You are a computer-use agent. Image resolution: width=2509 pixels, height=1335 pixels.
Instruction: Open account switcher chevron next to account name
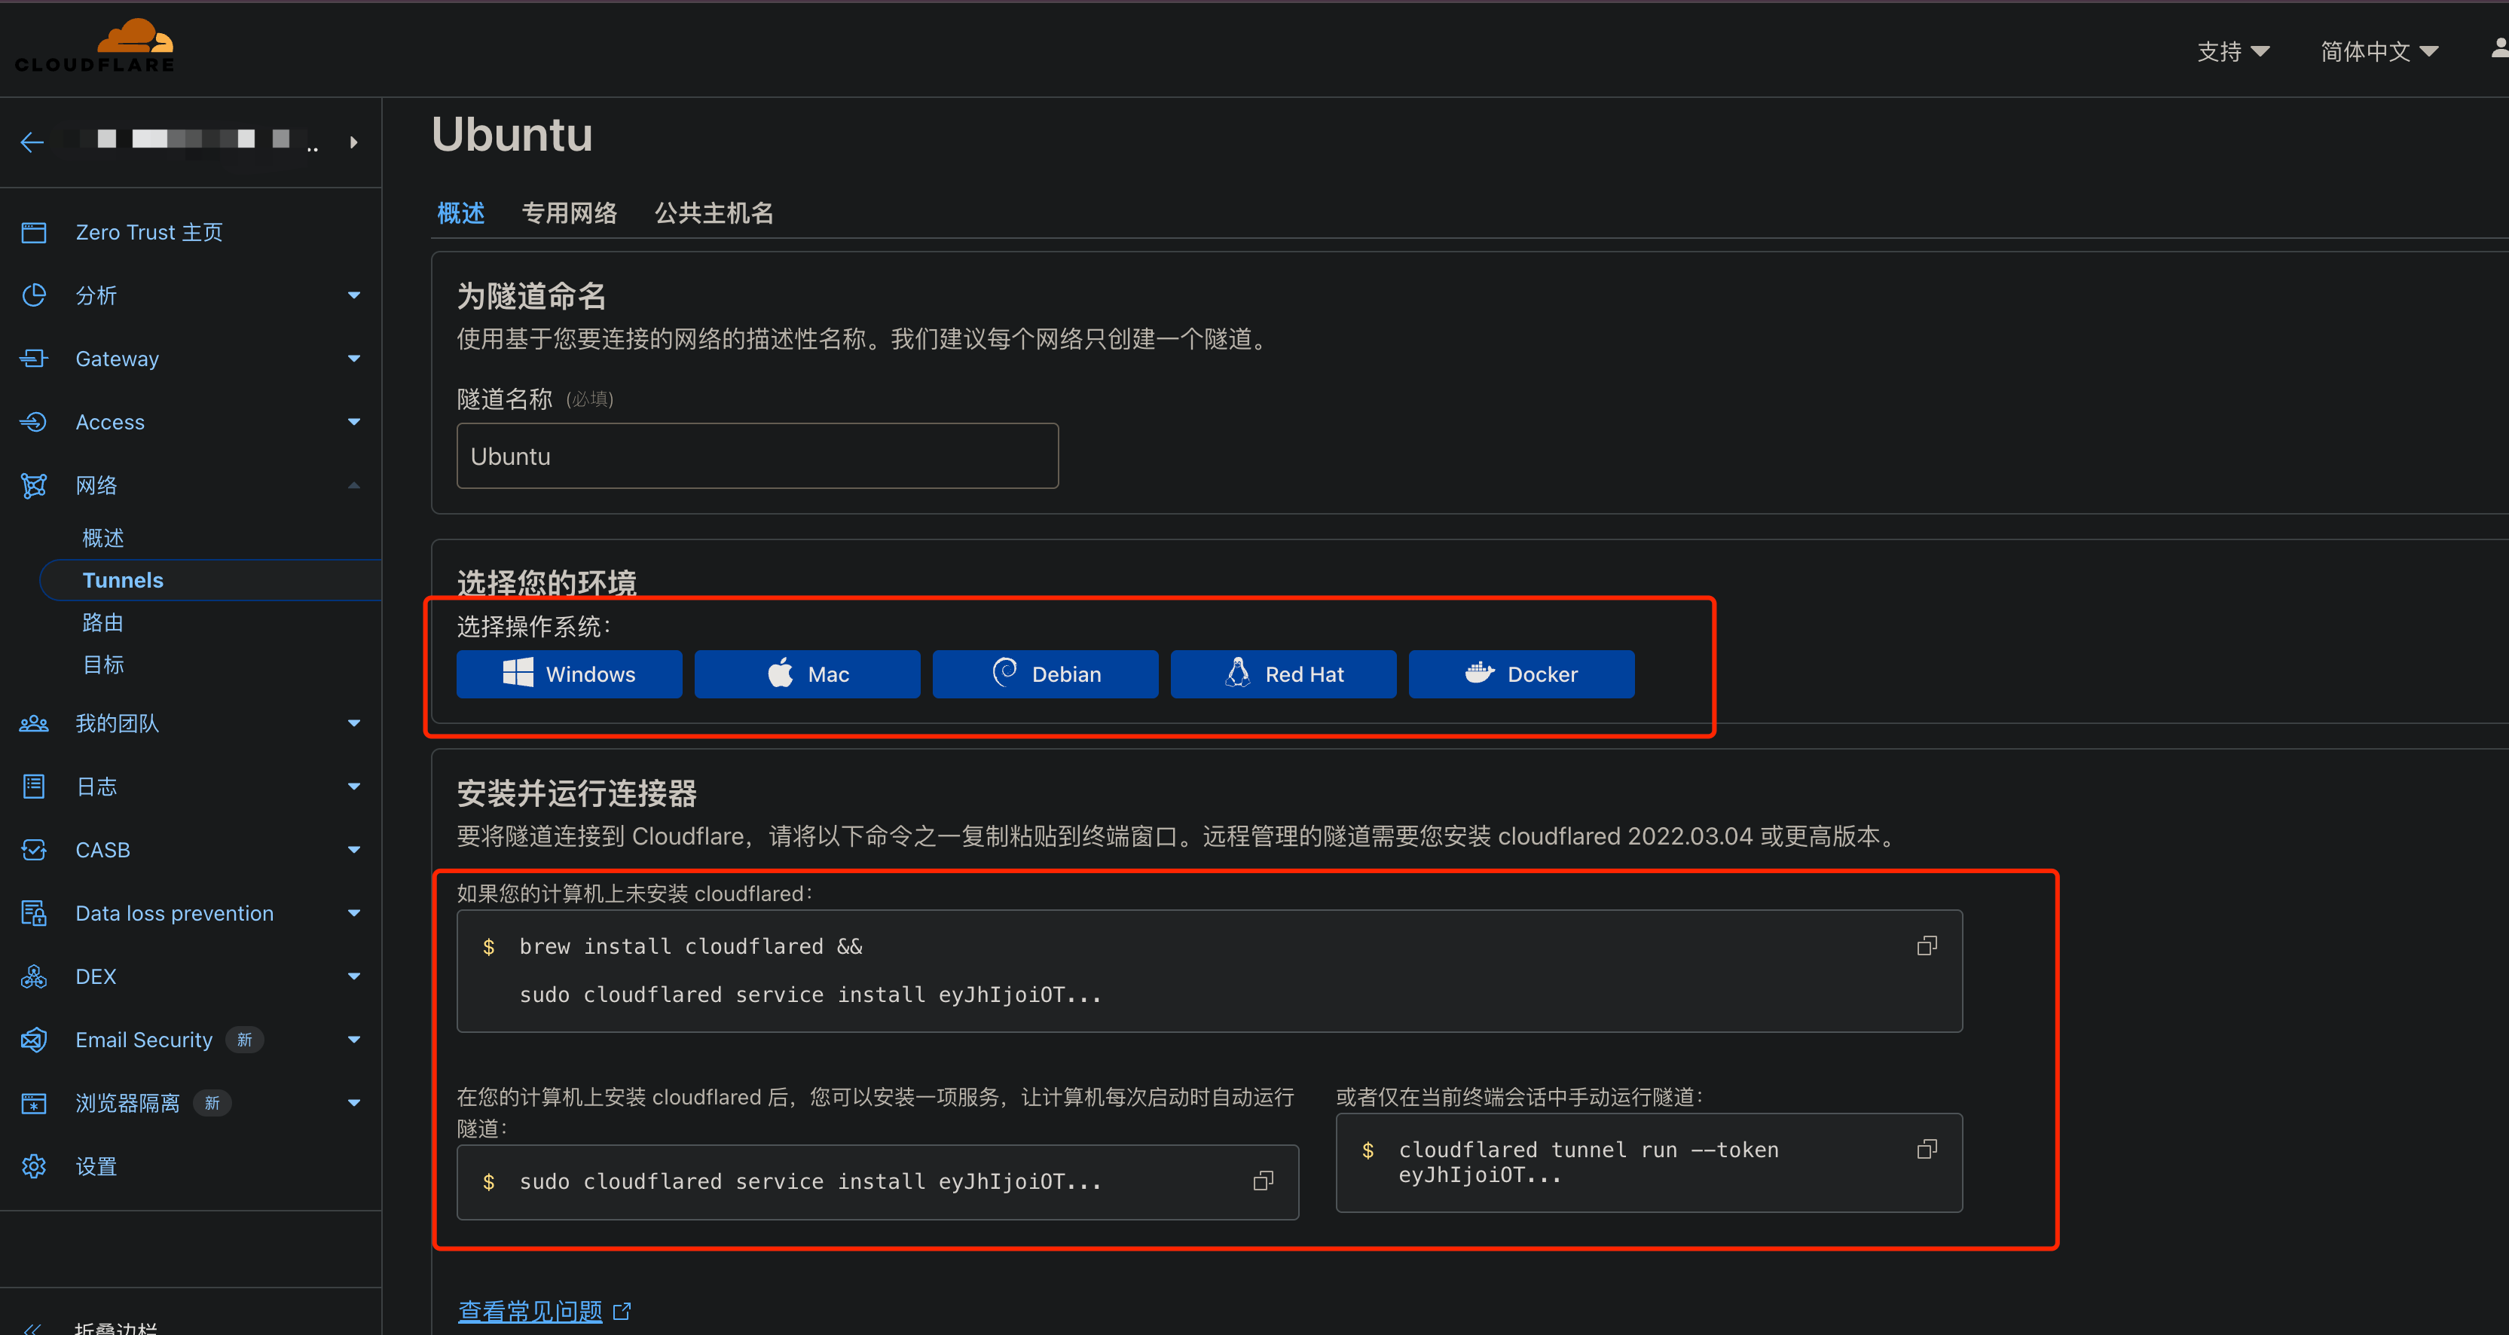pyautogui.click(x=353, y=142)
